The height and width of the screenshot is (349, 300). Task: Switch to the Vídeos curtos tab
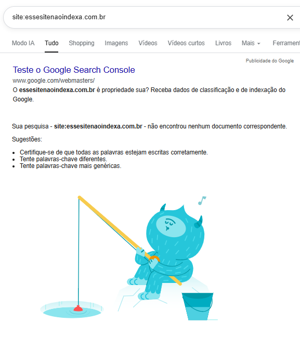tap(186, 43)
